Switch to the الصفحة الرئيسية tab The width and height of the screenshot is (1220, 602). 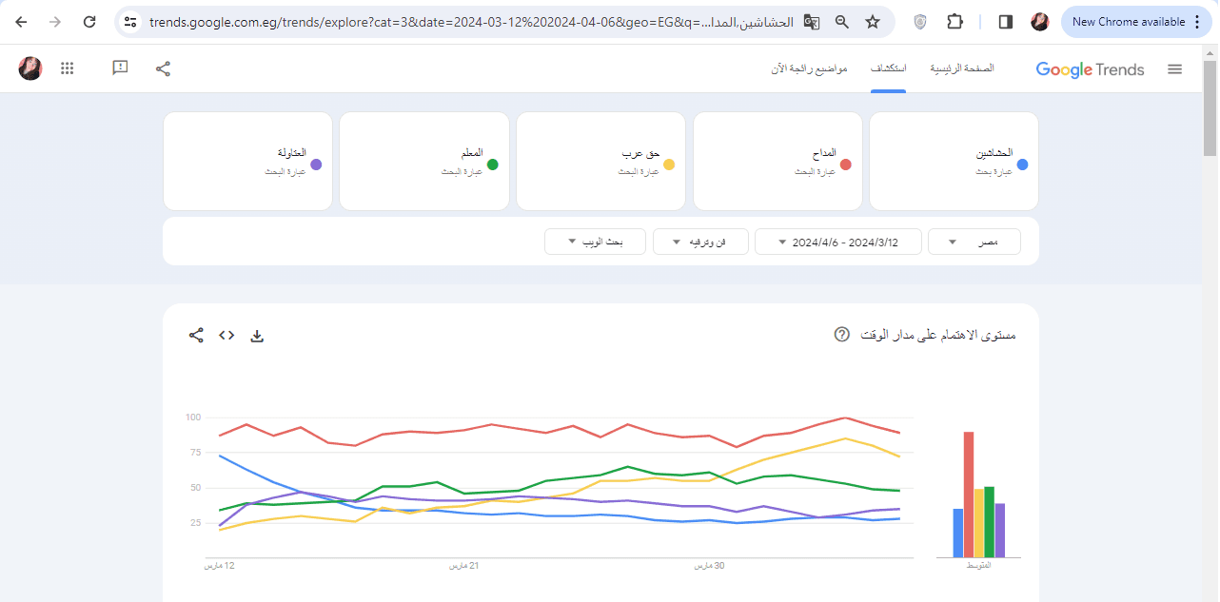pos(961,68)
